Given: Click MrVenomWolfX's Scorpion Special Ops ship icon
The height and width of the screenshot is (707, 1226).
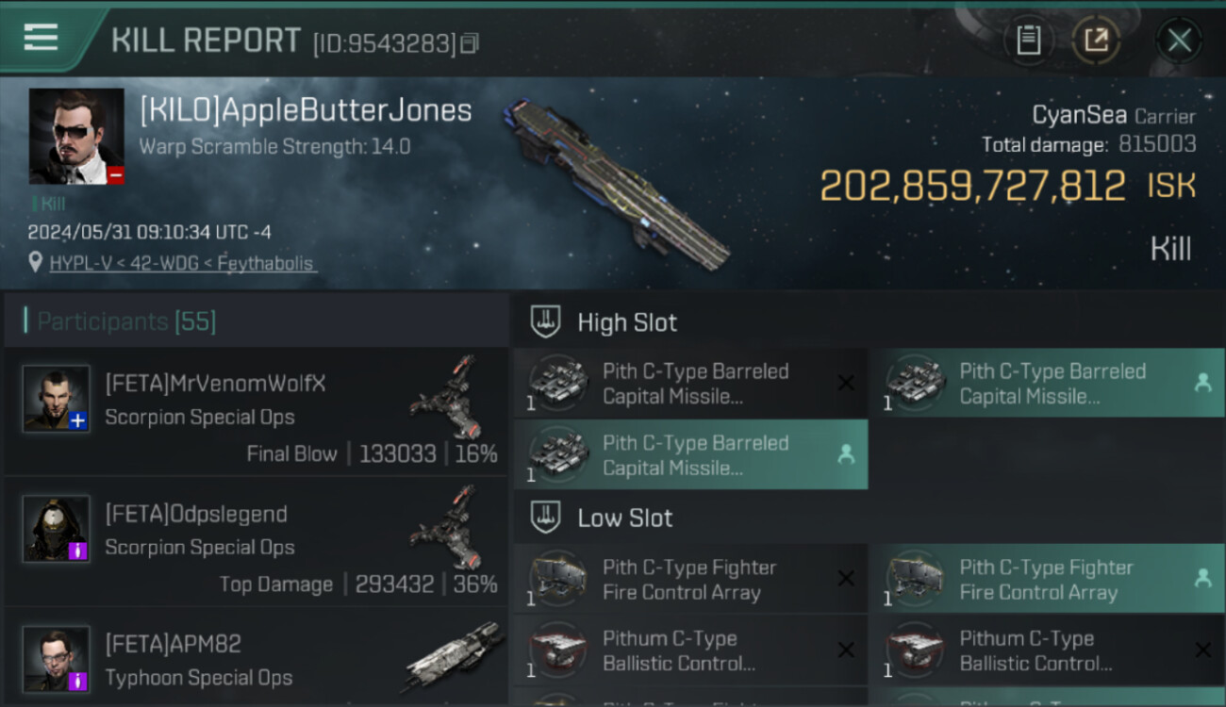Looking at the screenshot, I should click(443, 396).
